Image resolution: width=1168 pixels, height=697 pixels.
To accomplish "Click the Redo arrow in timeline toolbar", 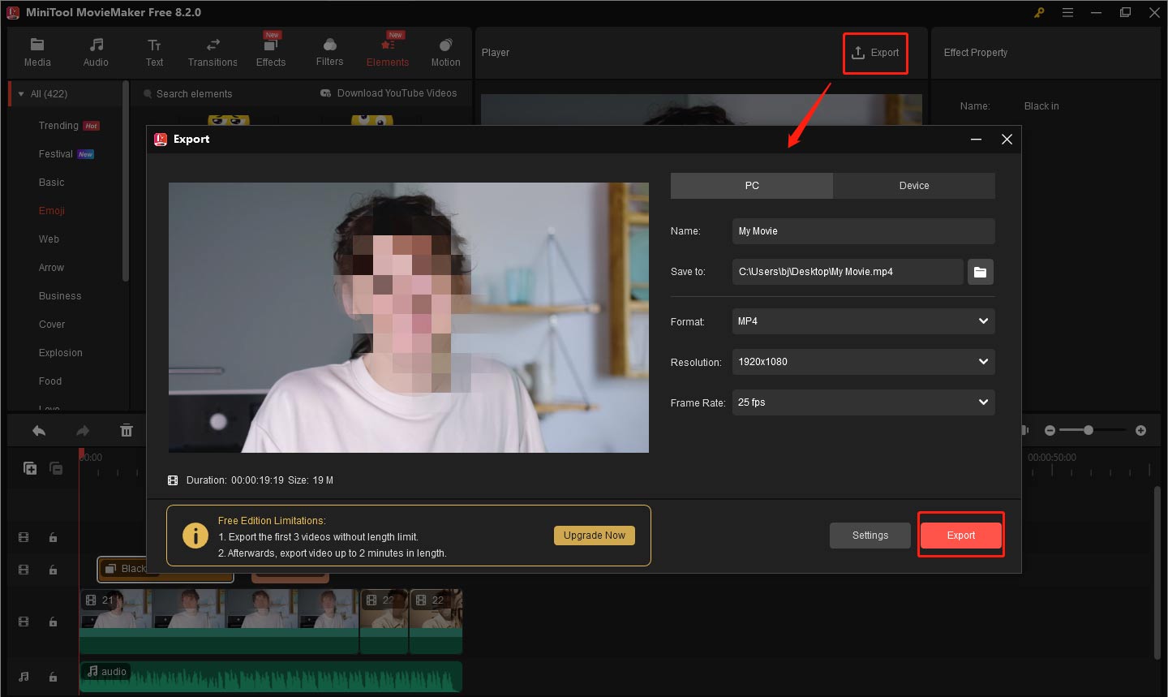I will pyautogui.click(x=82, y=431).
